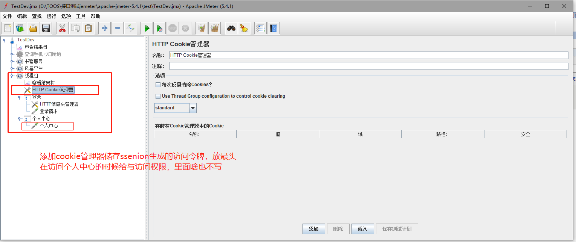Click the New test plan icon

point(8,28)
